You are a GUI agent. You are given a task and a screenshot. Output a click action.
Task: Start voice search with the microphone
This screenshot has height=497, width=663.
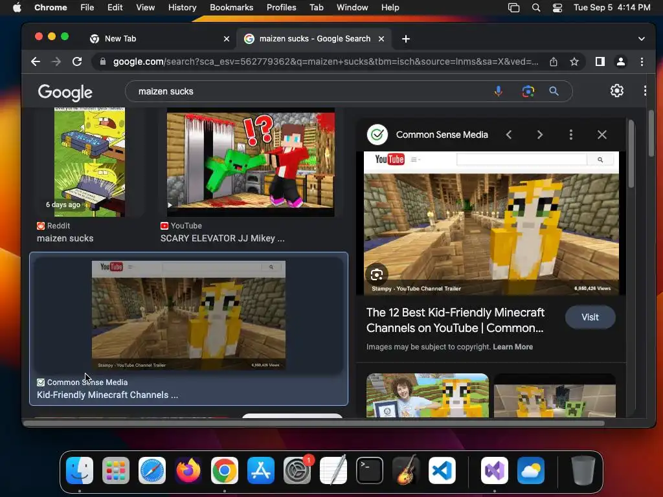(x=499, y=91)
